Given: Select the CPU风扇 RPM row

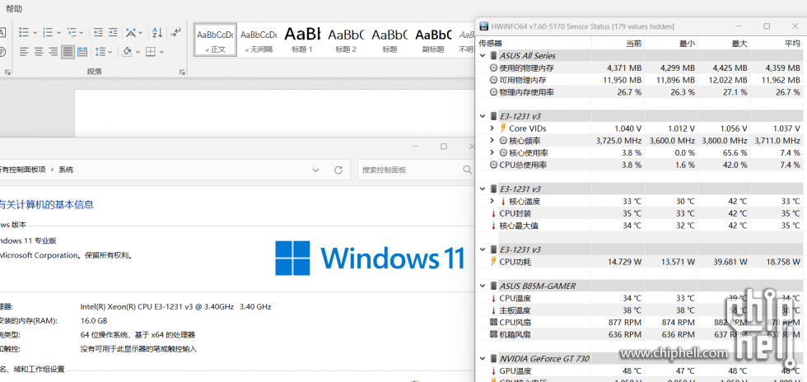Looking at the screenshot, I should (x=641, y=322).
